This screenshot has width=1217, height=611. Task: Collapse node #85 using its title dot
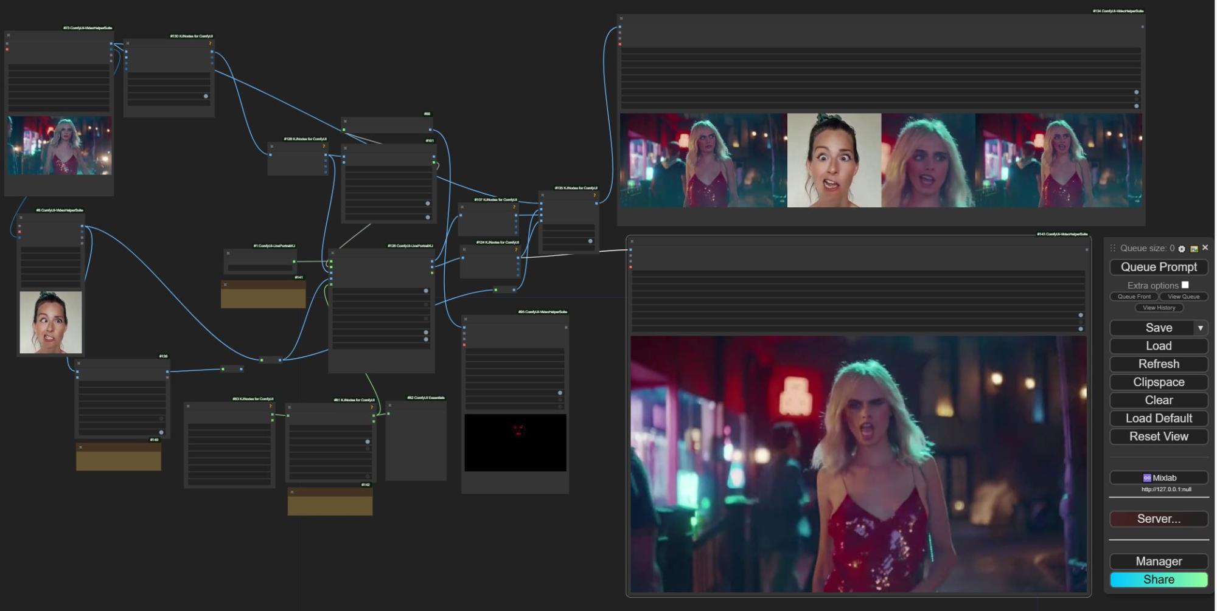(x=465, y=319)
